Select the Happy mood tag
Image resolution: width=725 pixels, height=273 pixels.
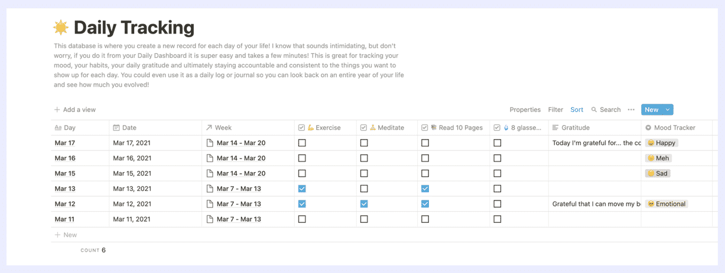[661, 143]
